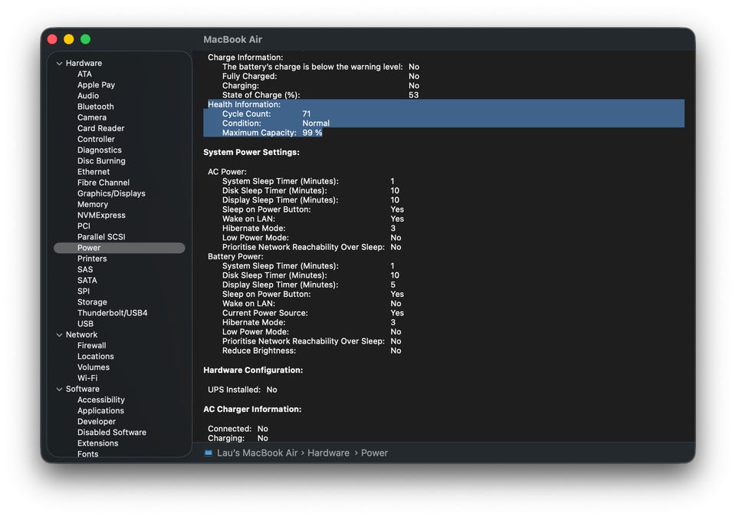Collapse the Hardware section chevron
Image resolution: width=736 pixels, height=517 pixels.
click(x=60, y=64)
